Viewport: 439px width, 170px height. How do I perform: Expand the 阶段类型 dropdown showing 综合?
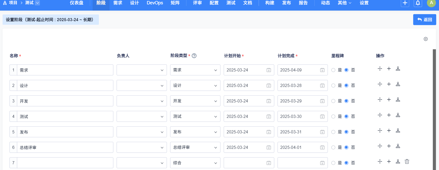point(195,163)
